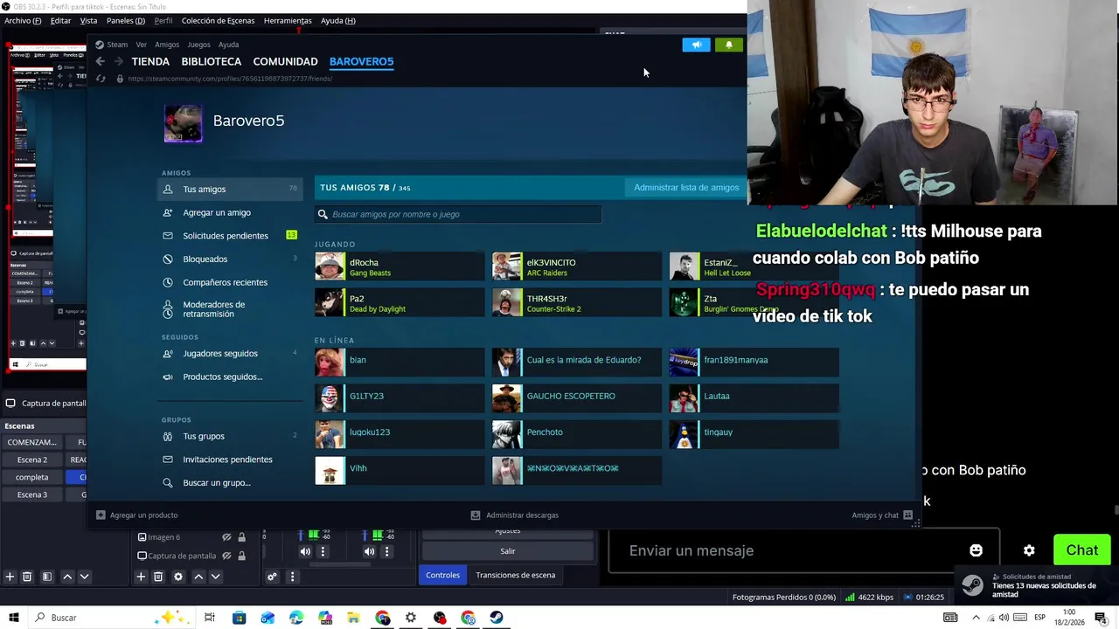Click the Steam announcements megaphone button
Screen dimensions: 1119x629
click(697, 45)
